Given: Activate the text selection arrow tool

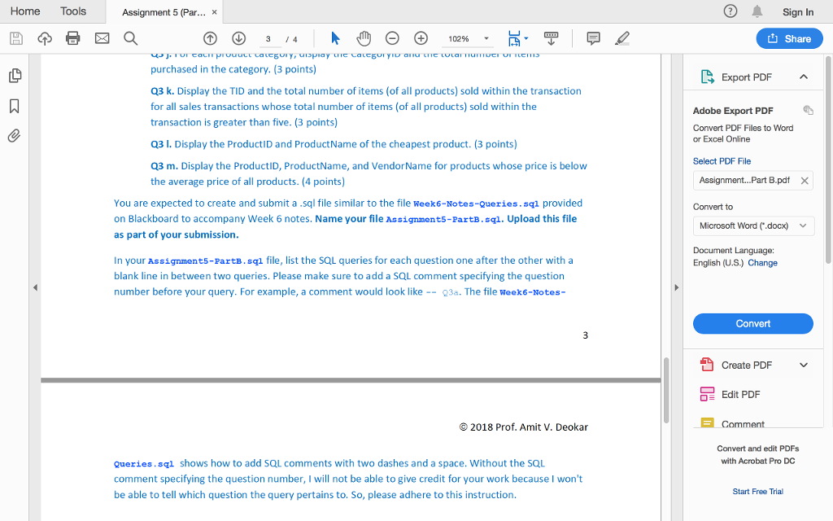Looking at the screenshot, I should tap(334, 38).
